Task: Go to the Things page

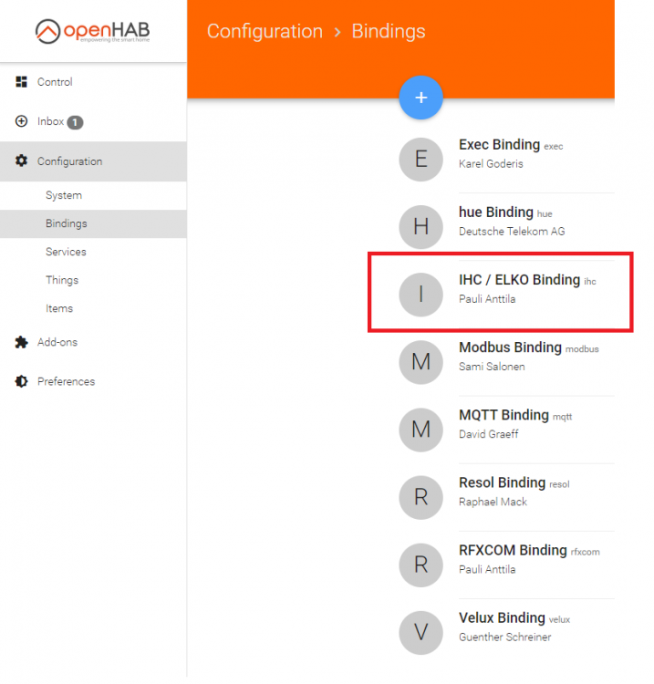Action: [x=62, y=280]
